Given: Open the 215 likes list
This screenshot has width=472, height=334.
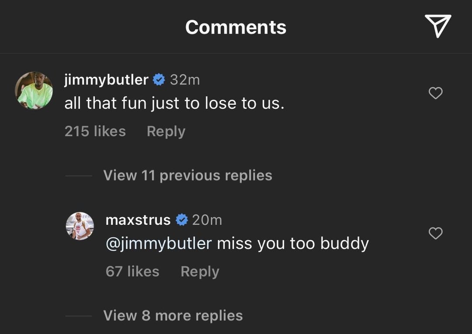Looking at the screenshot, I should pyautogui.click(x=95, y=131).
